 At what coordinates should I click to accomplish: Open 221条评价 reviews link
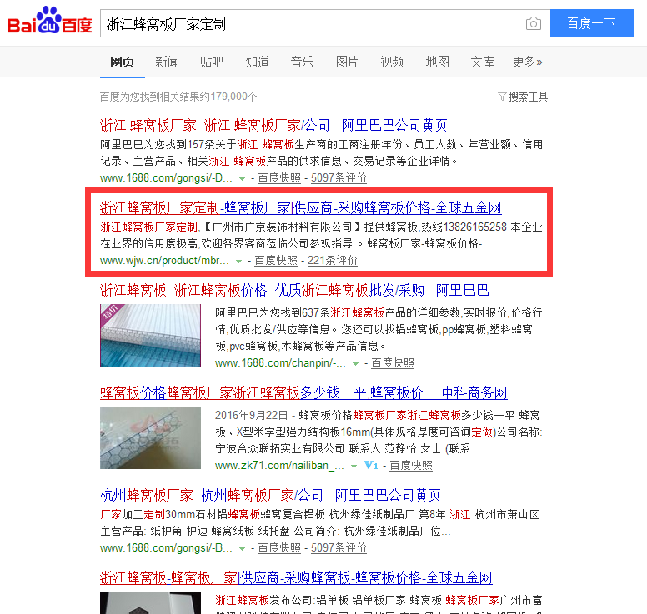[332, 261]
